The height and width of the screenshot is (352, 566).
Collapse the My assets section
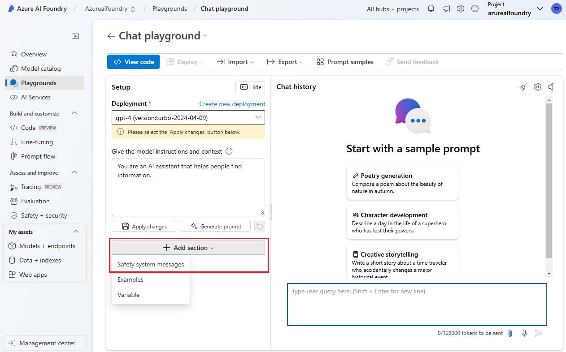click(x=76, y=232)
